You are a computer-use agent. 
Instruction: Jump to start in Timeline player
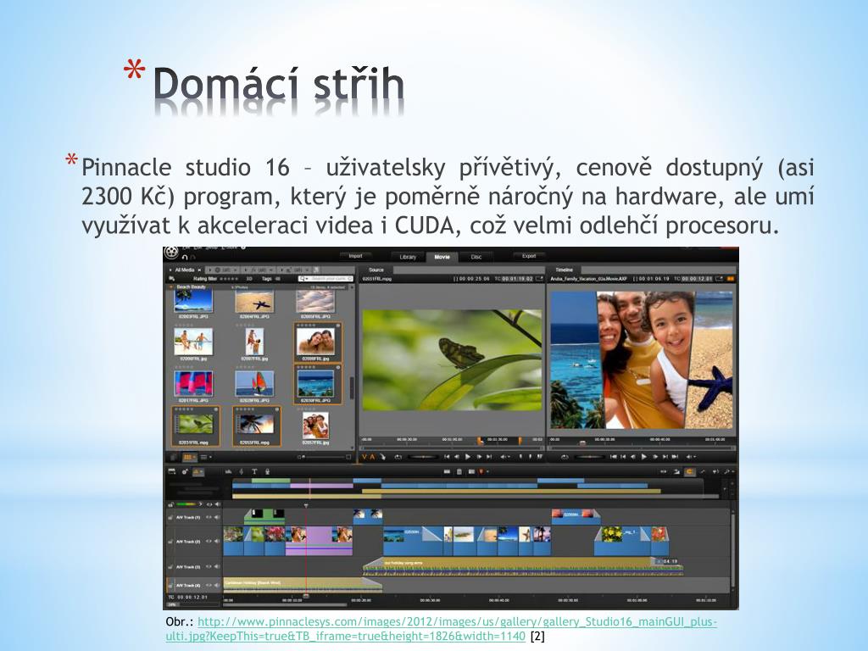[614, 457]
